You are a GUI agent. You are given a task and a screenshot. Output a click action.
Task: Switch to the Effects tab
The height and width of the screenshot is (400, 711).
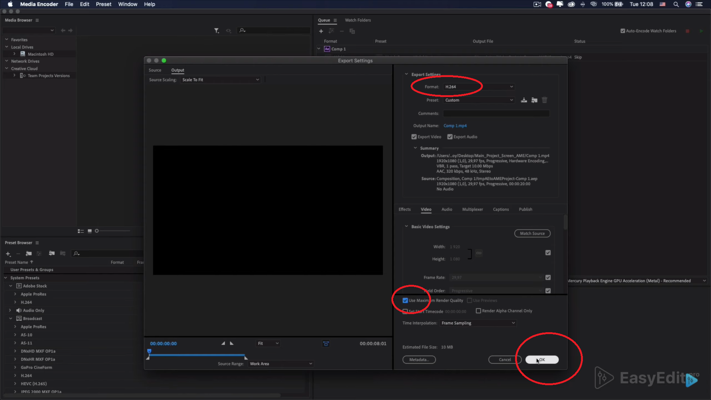coord(404,209)
